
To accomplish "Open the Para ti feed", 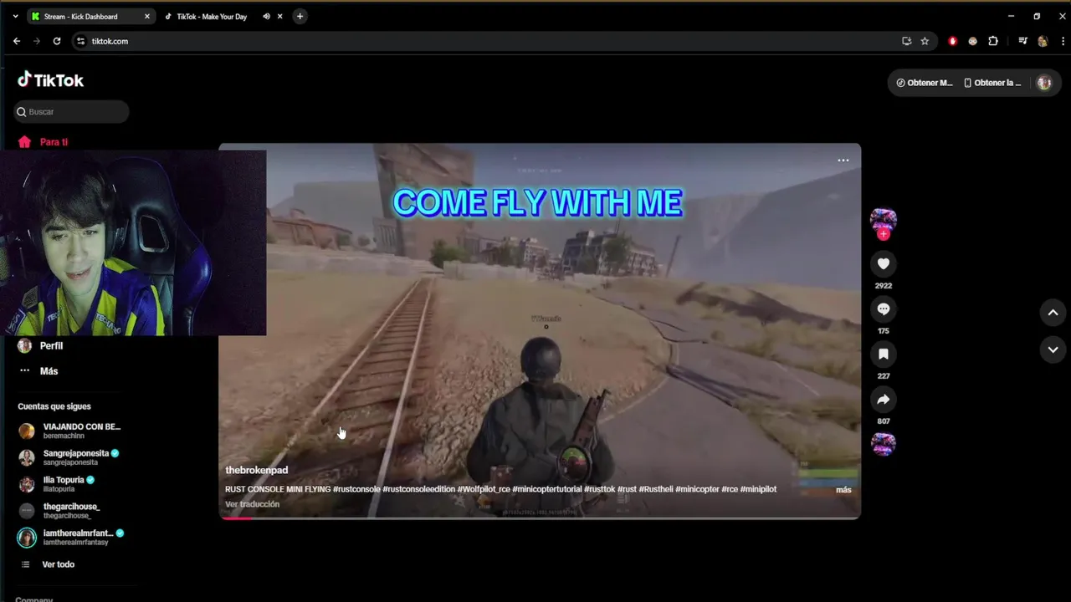I will click(x=44, y=142).
